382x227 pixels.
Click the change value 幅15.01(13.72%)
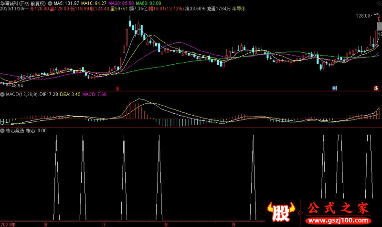pyautogui.click(x=166, y=9)
